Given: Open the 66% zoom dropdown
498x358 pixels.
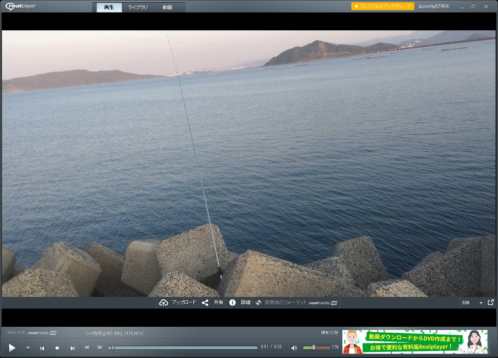Looking at the screenshot, I should click(x=481, y=303).
